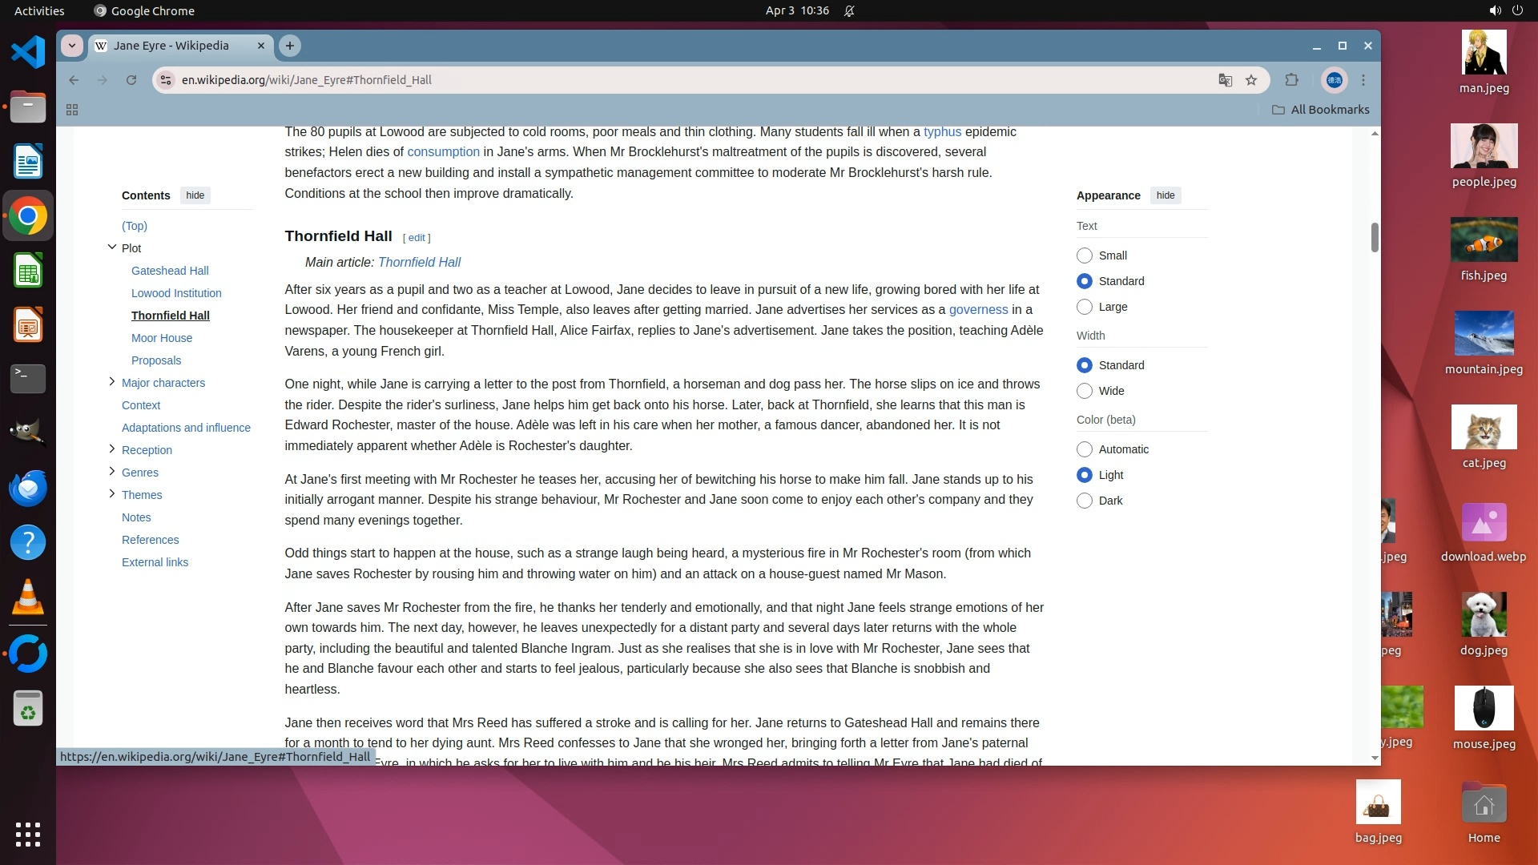1538x865 pixels.
Task: Open the new tab plus button
Action: coord(290,46)
